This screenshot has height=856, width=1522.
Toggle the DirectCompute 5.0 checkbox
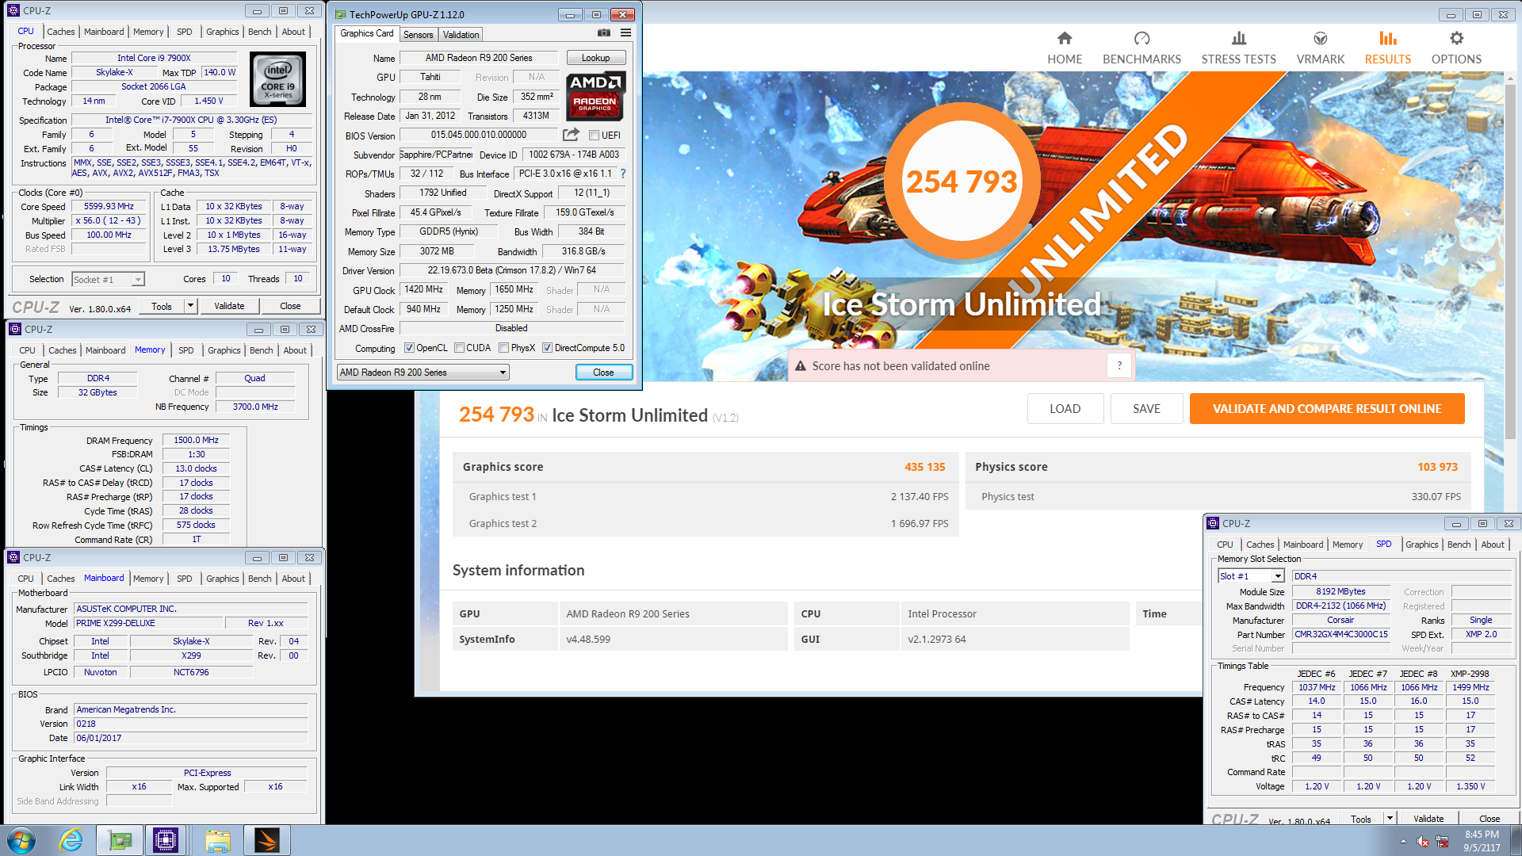pos(547,348)
